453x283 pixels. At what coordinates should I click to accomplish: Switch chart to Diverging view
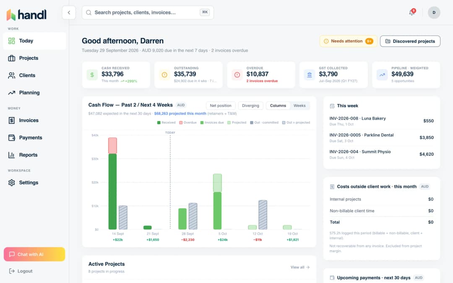pos(250,106)
